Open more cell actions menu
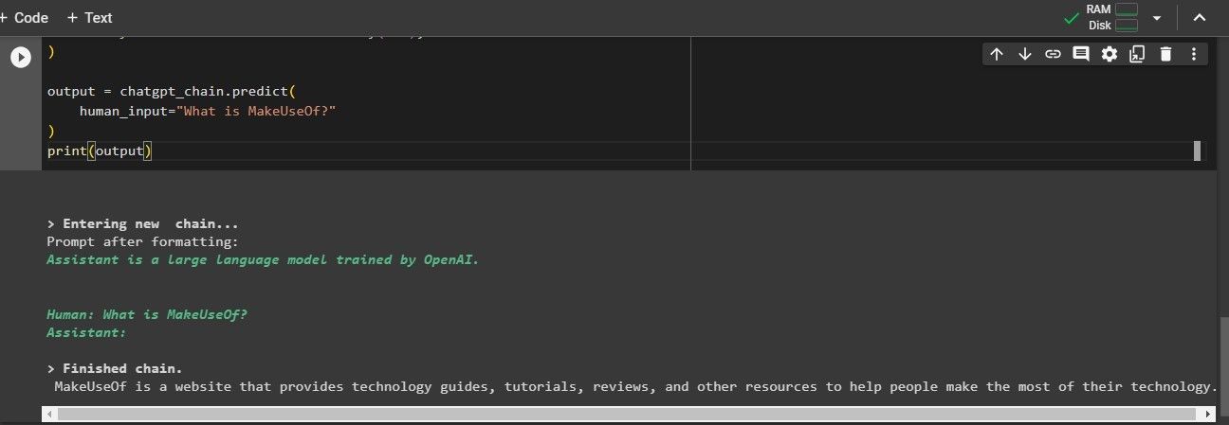This screenshot has height=425, width=1229. 1193,54
